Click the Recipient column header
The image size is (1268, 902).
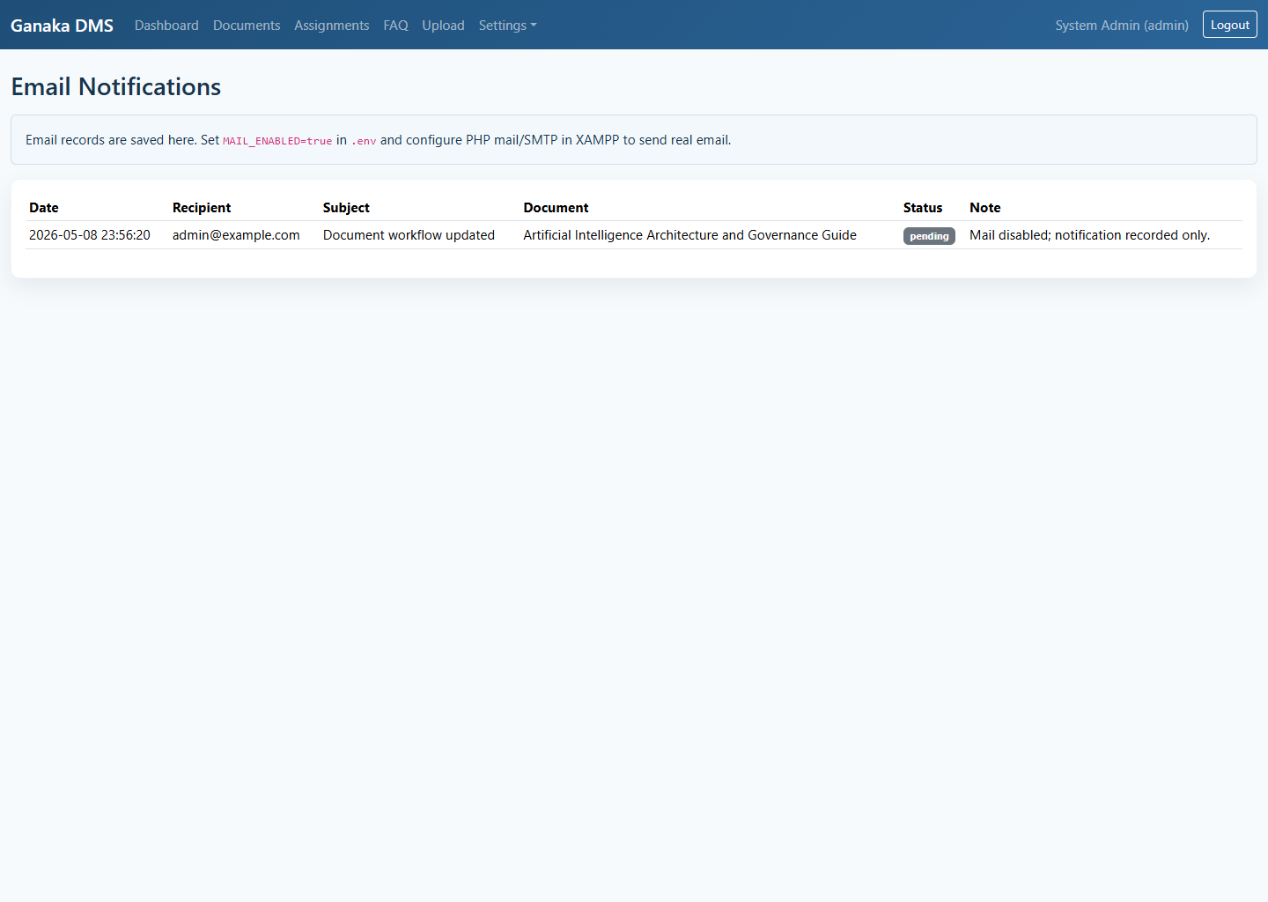[202, 208]
